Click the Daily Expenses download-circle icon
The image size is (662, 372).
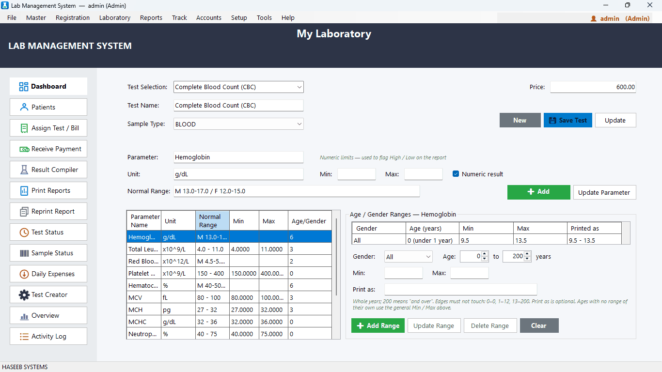click(24, 274)
